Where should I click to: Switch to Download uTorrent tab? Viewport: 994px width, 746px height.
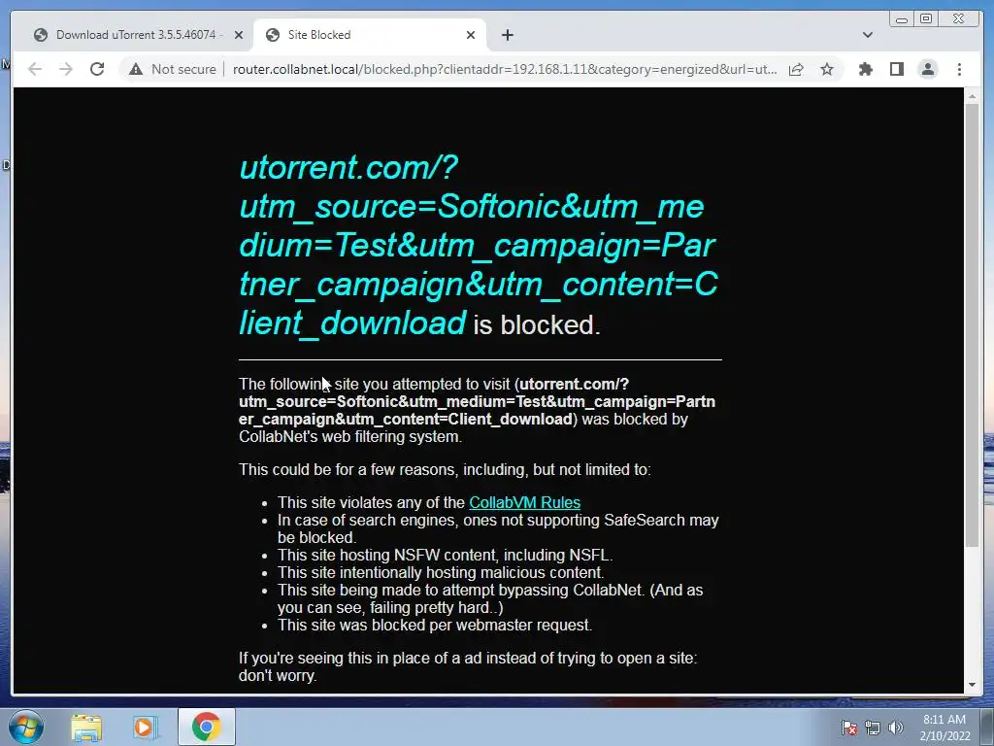tap(136, 35)
